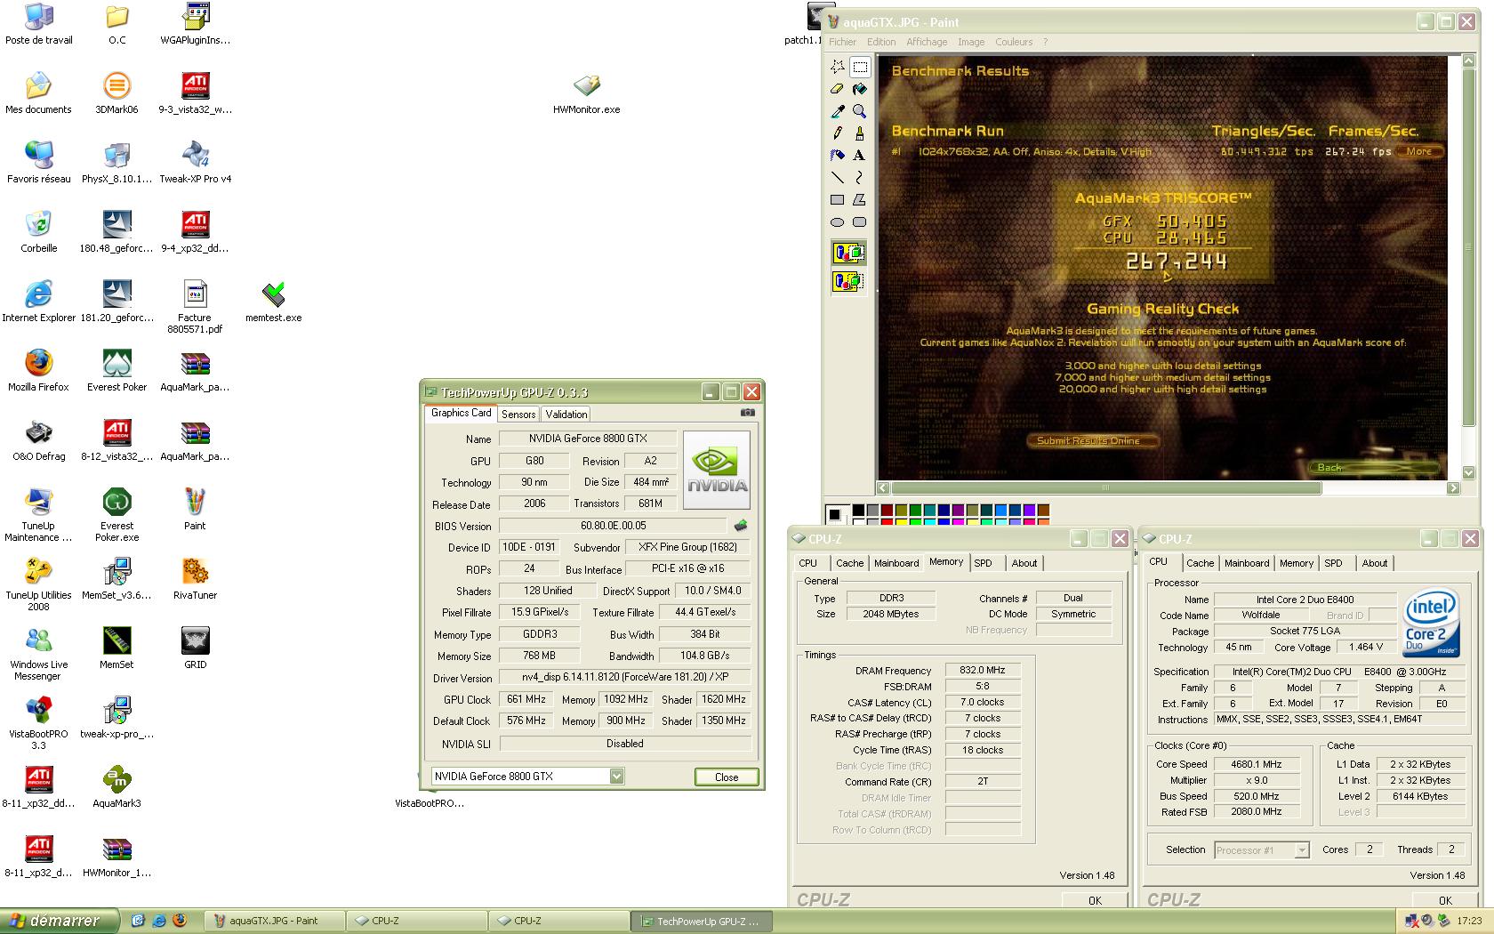The height and width of the screenshot is (934, 1494).
Task: Open the Edition menu in Paint
Action: click(881, 42)
